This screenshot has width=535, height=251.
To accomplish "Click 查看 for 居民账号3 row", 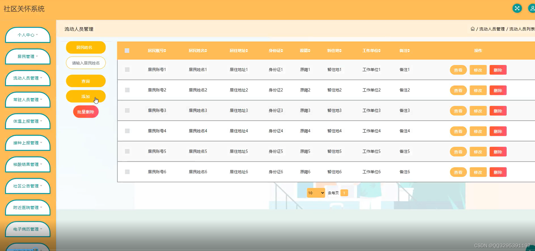I will pyautogui.click(x=458, y=111).
